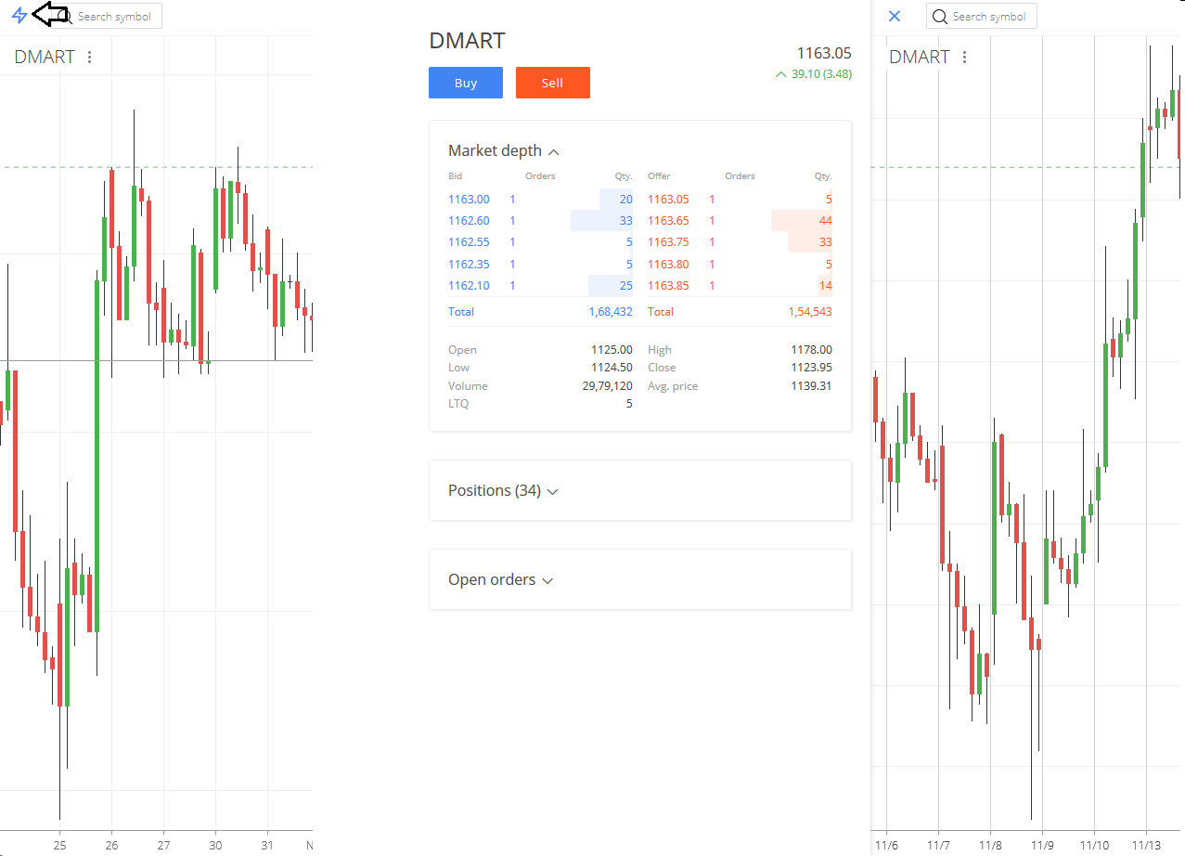The image size is (1185, 856).
Task: Open DMART three-dot menu on left chart
Action: click(90, 58)
